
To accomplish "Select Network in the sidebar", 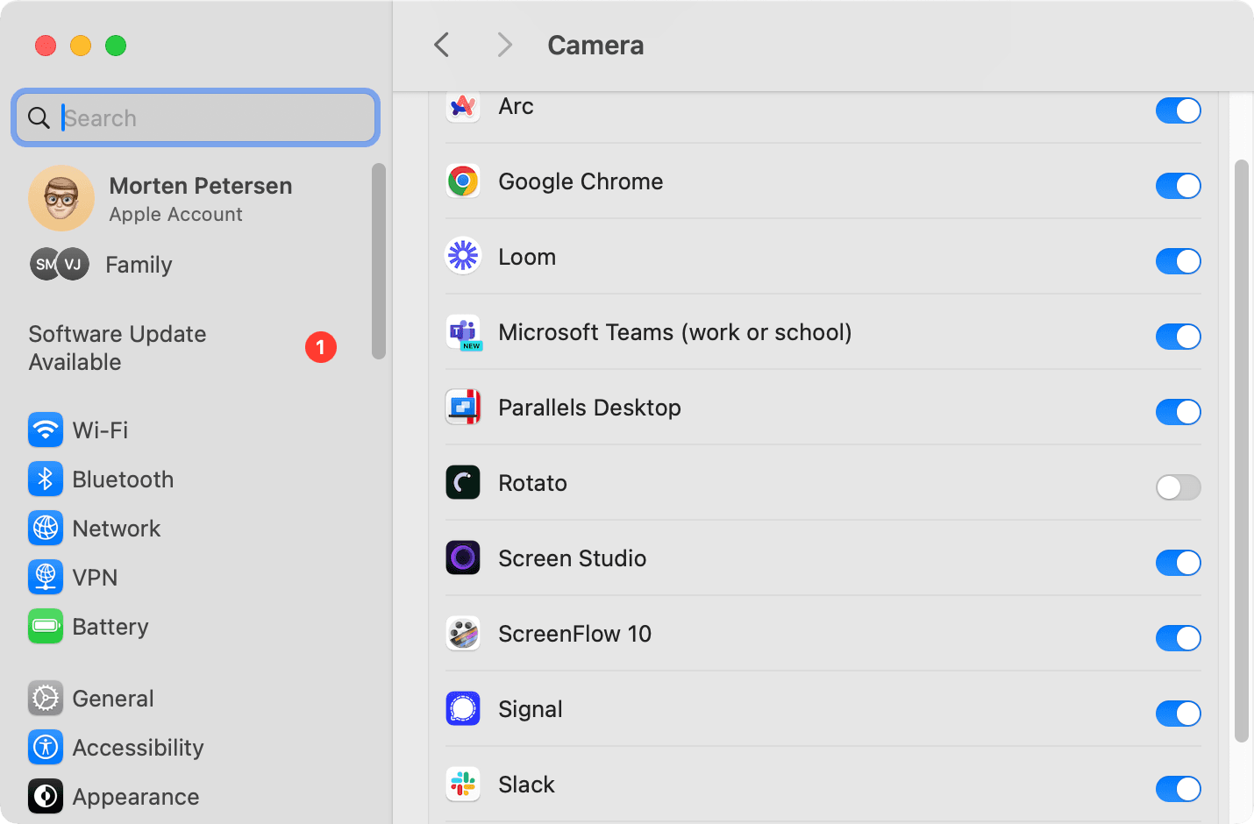I will click(117, 528).
